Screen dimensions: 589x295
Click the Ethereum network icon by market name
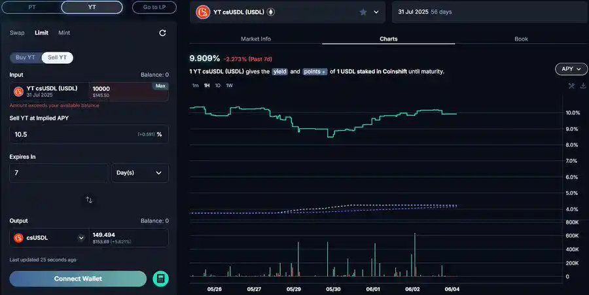[x=270, y=12]
